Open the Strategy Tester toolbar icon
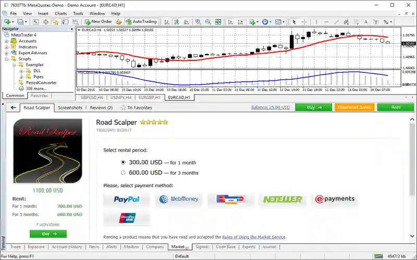The width and height of the screenshot is (417, 260). [76, 22]
